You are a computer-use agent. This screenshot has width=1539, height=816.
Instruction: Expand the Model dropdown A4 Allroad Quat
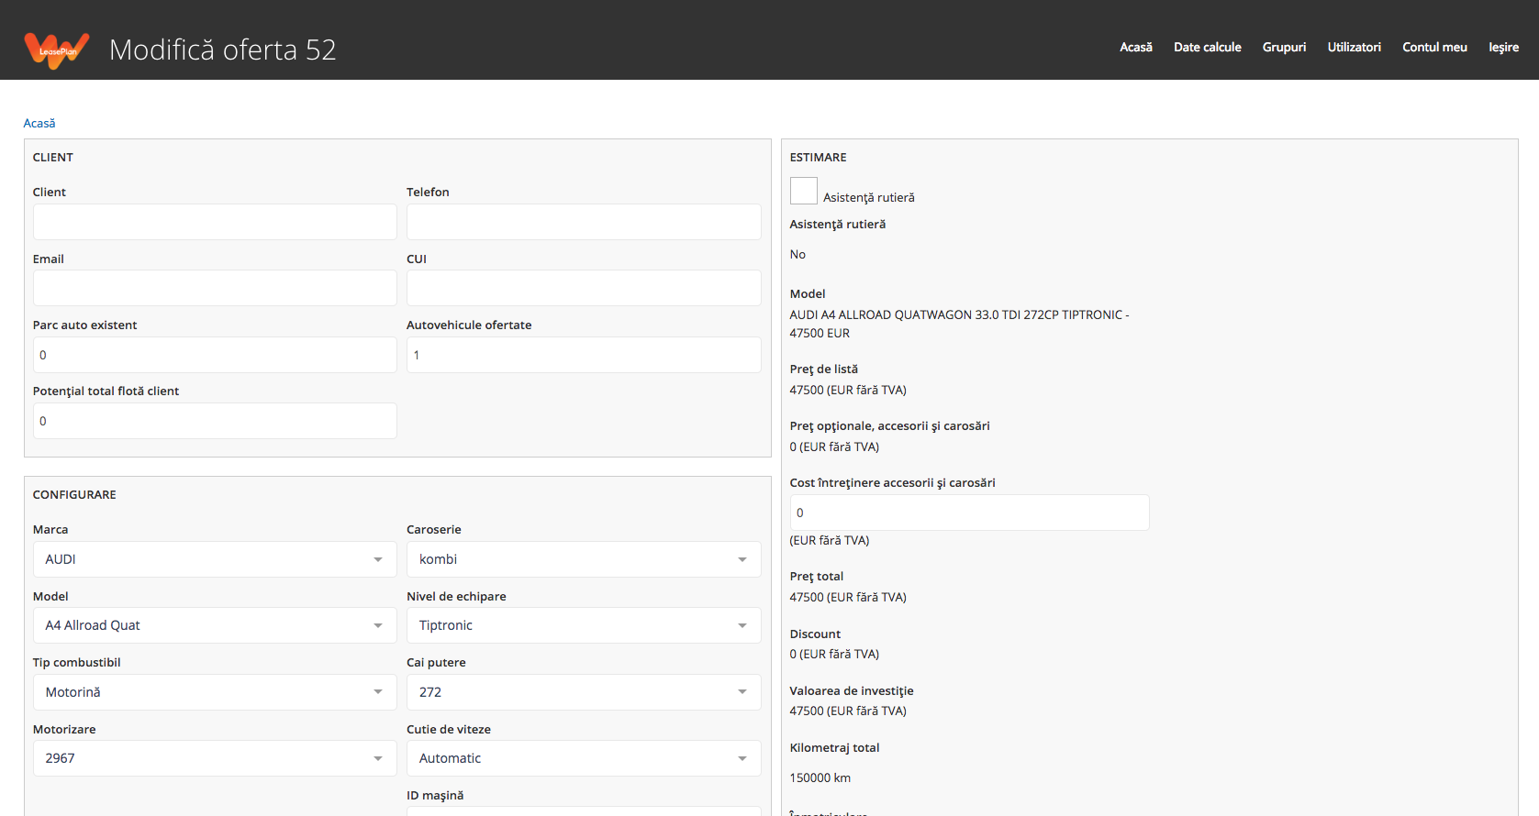click(215, 625)
